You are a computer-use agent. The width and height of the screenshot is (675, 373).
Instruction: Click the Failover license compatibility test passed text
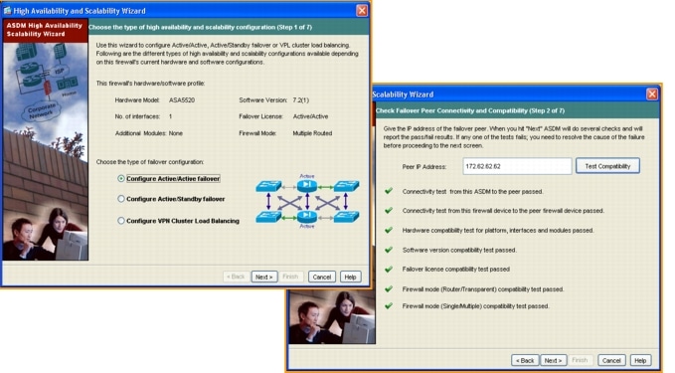coord(456,270)
